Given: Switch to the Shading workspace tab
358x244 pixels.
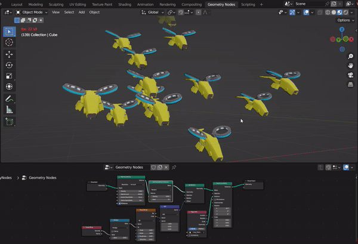Looking at the screenshot, I should (125, 4).
